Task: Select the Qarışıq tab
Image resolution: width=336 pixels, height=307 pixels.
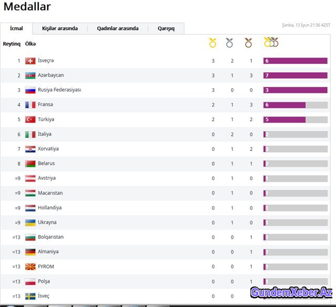Action: pyautogui.click(x=166, y=28)
